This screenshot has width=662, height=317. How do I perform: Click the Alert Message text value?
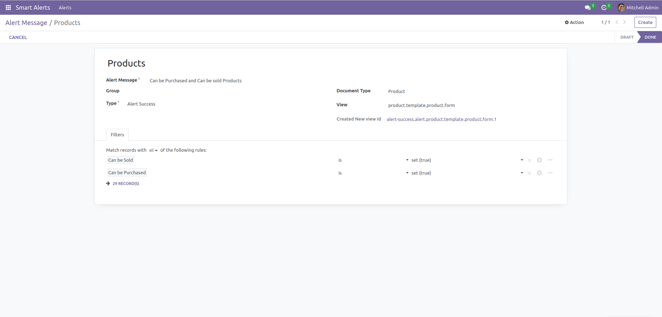click(x=196, y=81)
